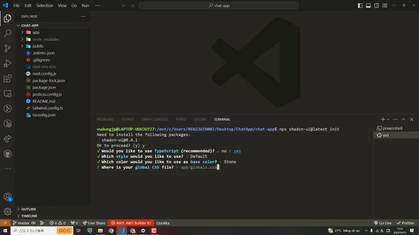The image size is (419, 235).
Task: Click AWS Builder ID status item
Action: [131, 223]
